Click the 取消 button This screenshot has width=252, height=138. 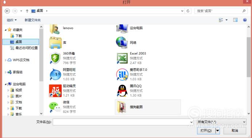pyautogui.click(x=235, y=131)
